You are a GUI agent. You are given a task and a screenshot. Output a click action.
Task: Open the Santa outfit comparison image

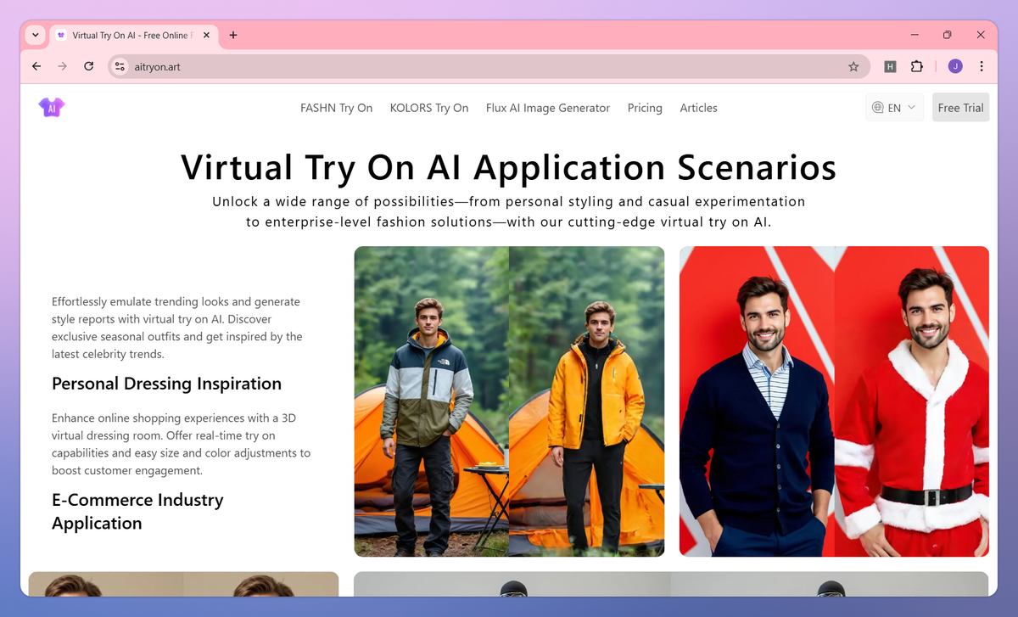tap(834, 401)
